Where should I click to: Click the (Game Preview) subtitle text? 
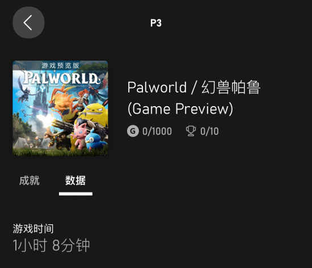180,109
